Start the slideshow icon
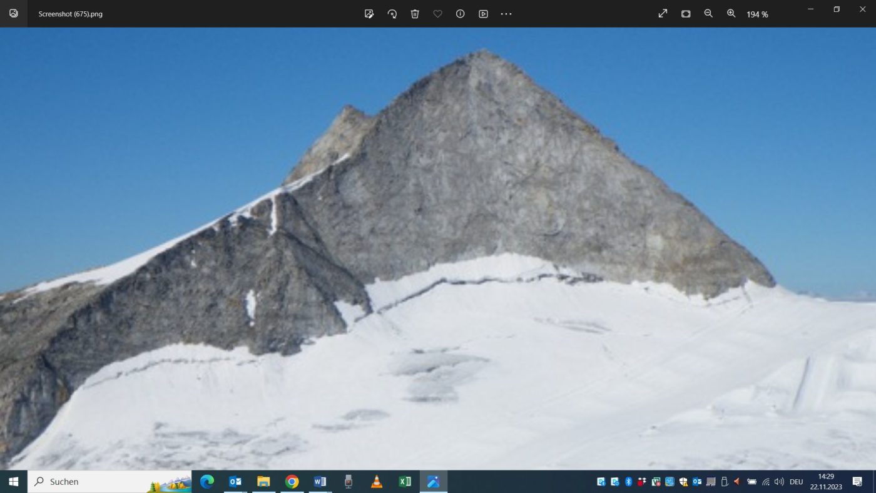Screen dimensions: 876x493 click(483, 14)
